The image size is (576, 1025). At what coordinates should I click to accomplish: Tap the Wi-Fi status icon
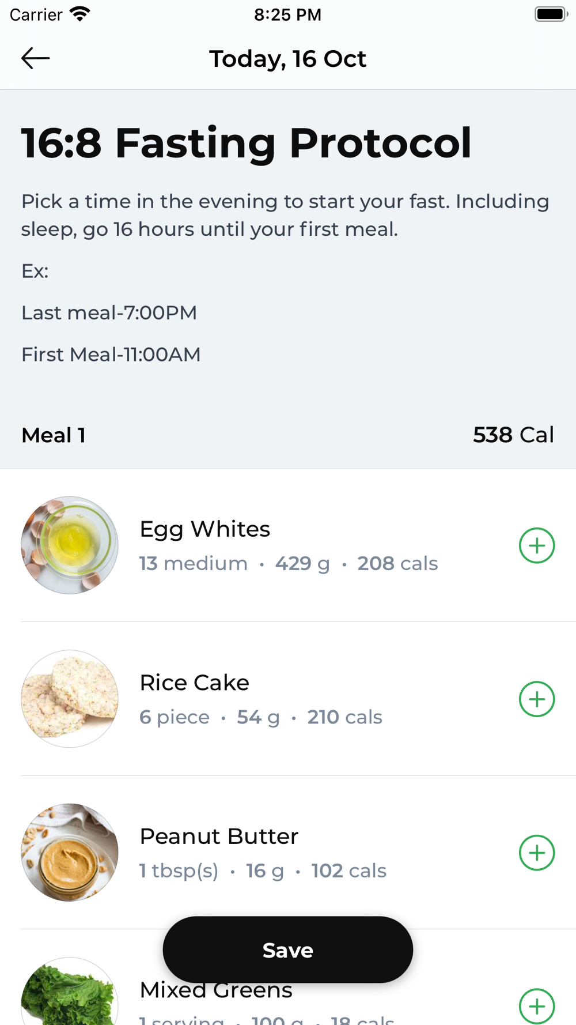click(x=80, y=14)
